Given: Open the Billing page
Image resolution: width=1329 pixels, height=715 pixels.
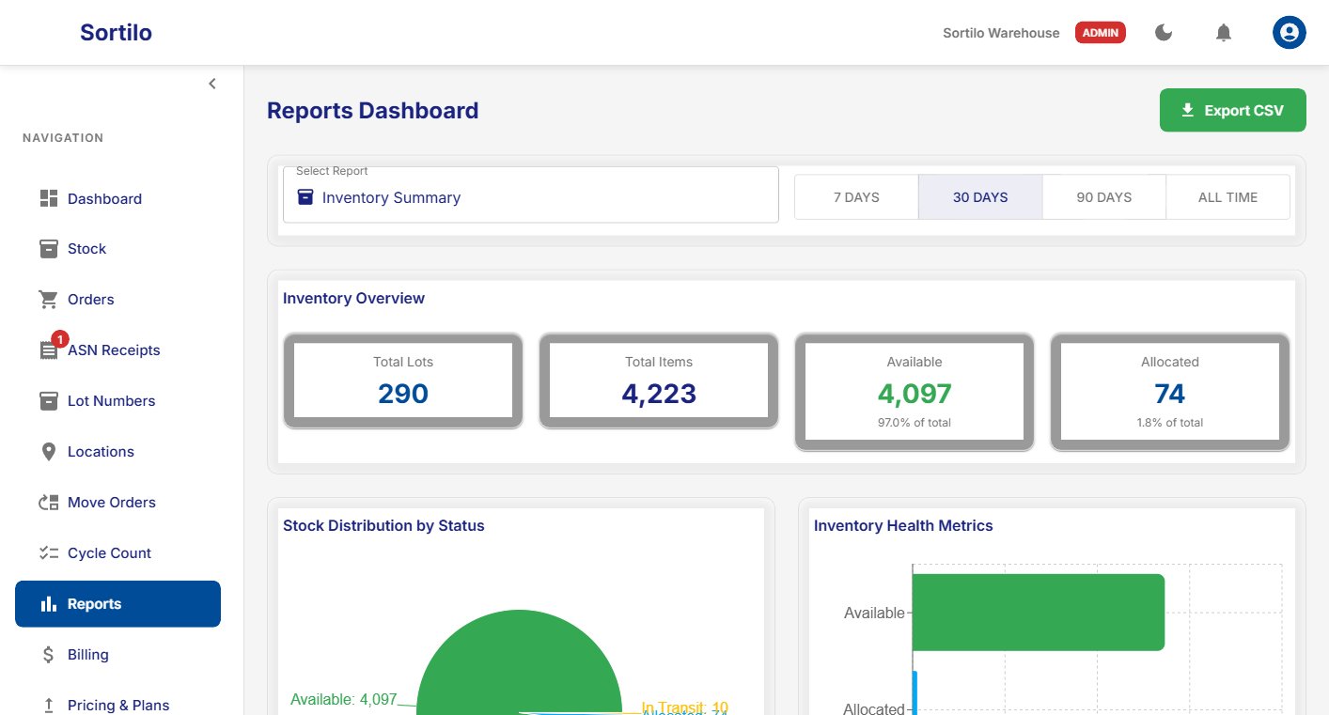Looking at the screenshot, I should tap(117, 655).
